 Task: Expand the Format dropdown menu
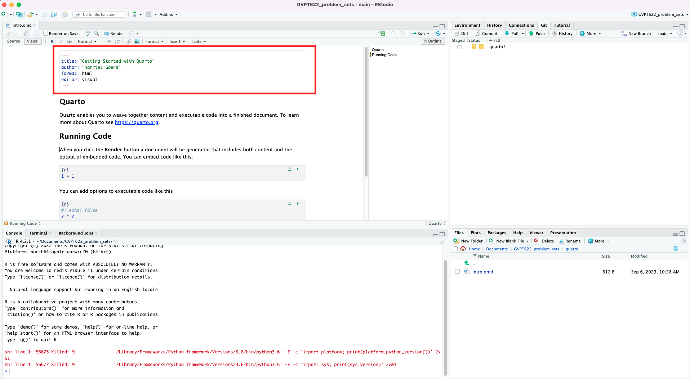coord(154,42)
